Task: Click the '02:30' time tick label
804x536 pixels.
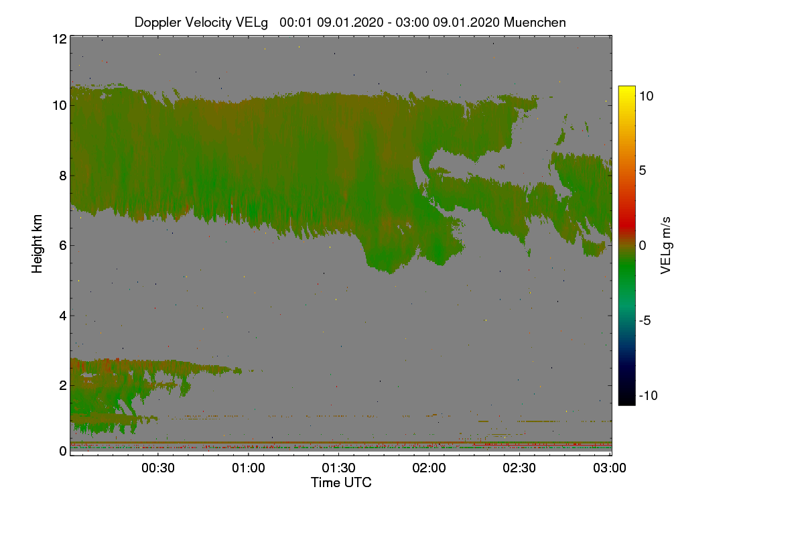Action: tap(519, 468)
